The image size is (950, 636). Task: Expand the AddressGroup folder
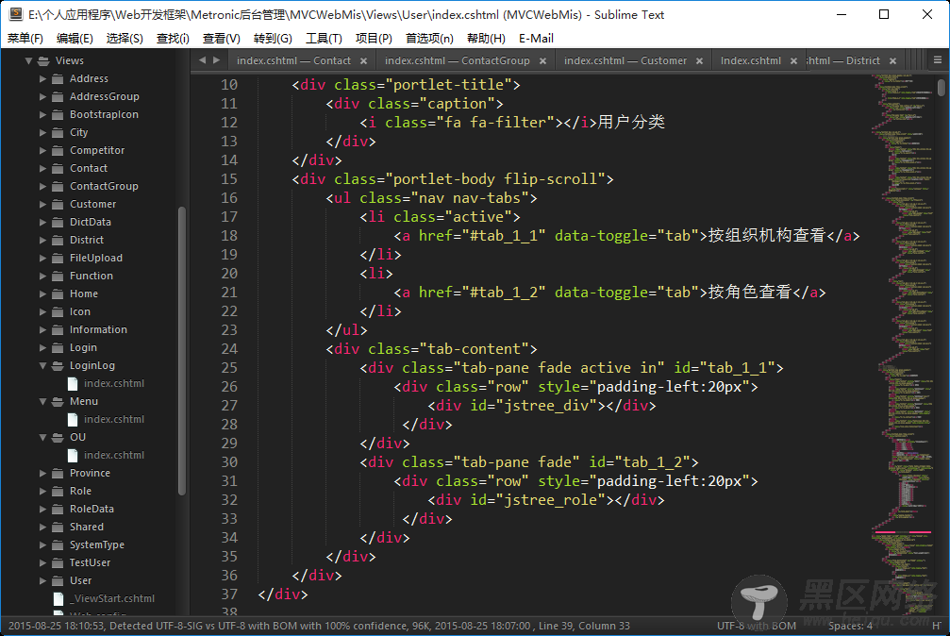tap(42, 96)
